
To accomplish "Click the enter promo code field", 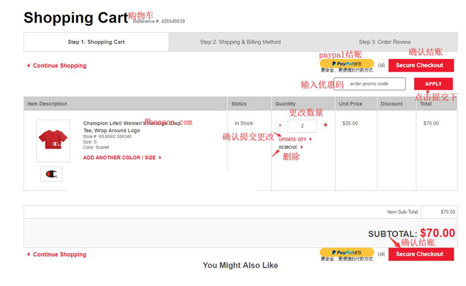I will (x=369, y=84).
